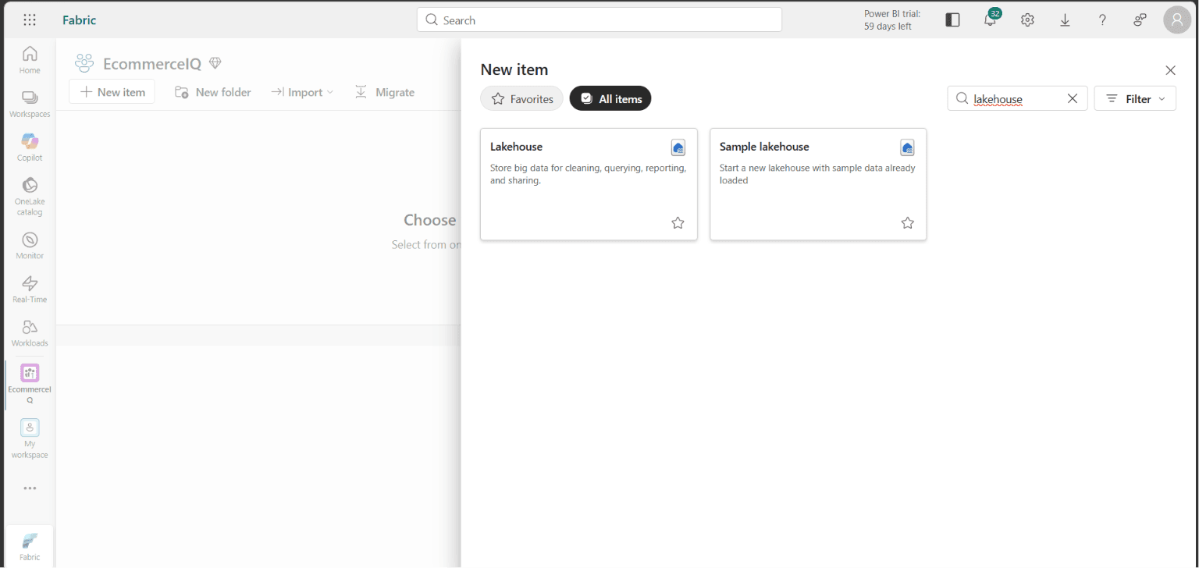
Task: Favorite the Lakehouse item with its star
Action: pyautogui.click(x=678, y=223)
